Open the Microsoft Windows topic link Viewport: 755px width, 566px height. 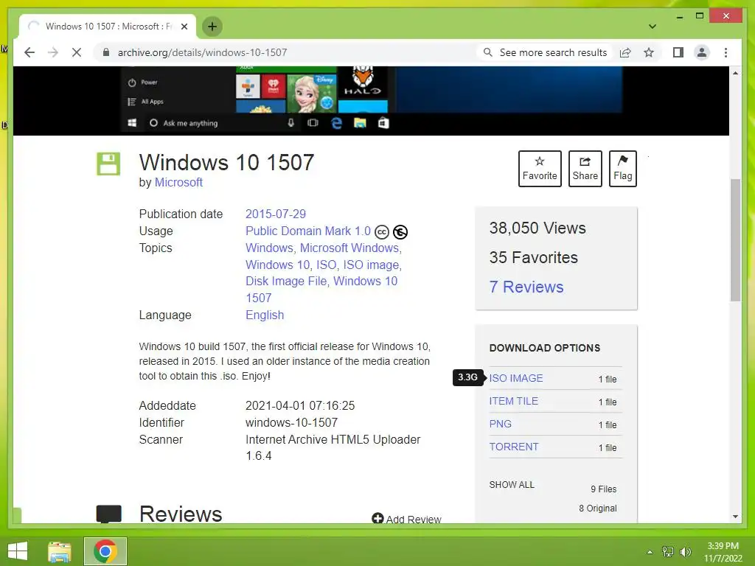pyautogui.click(x=349, y=248)
